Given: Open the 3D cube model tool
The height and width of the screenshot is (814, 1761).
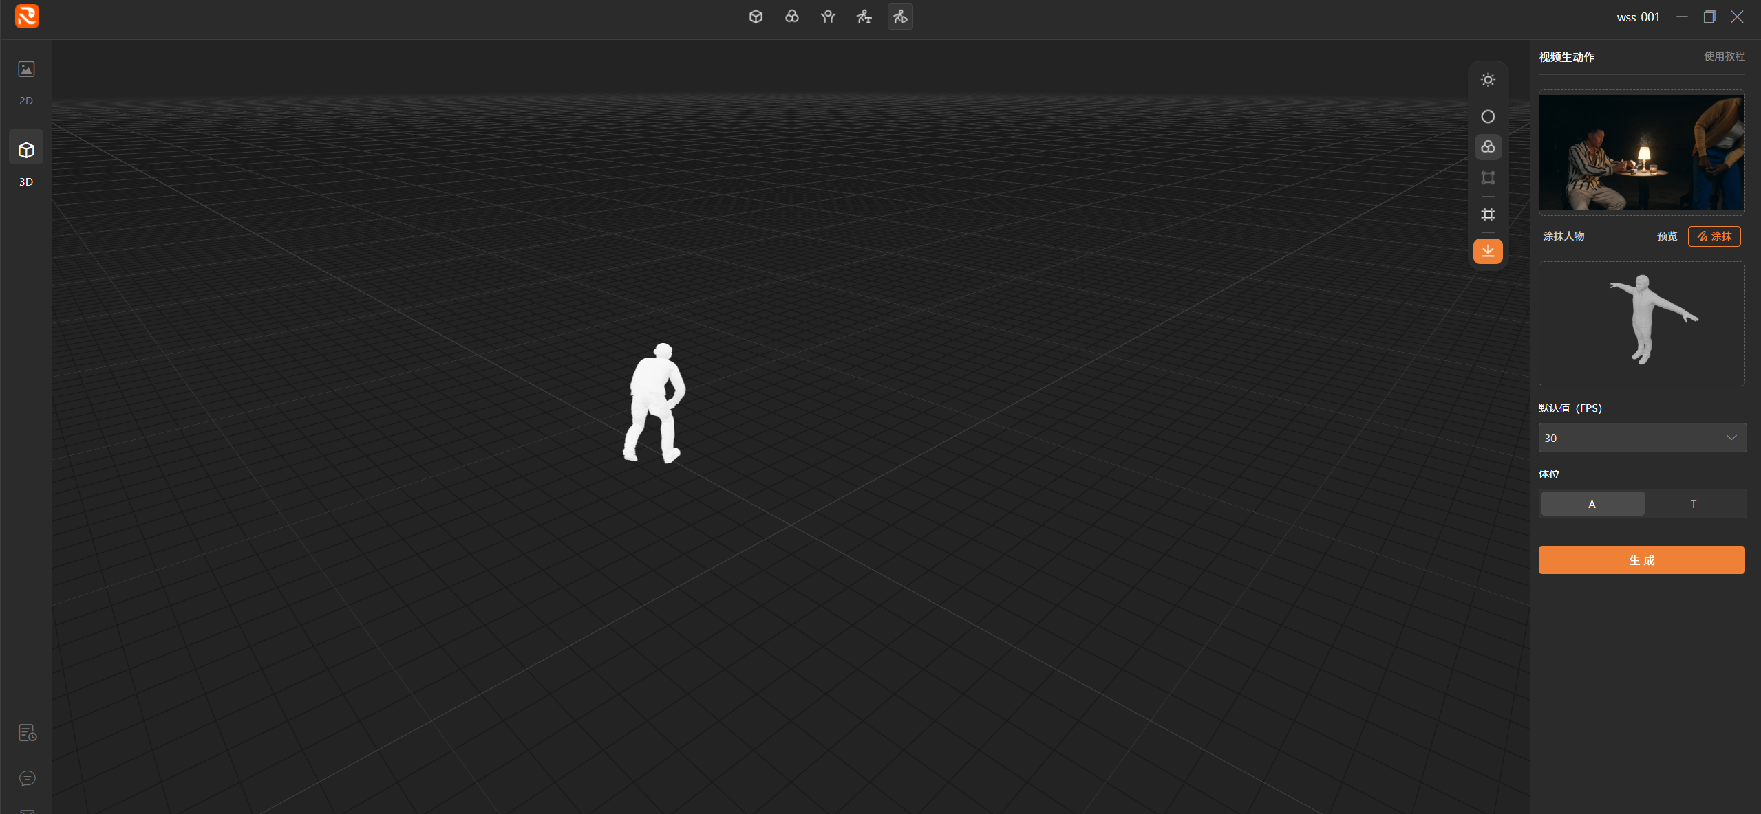Looking at the screenshot, I should pos(756,16).
